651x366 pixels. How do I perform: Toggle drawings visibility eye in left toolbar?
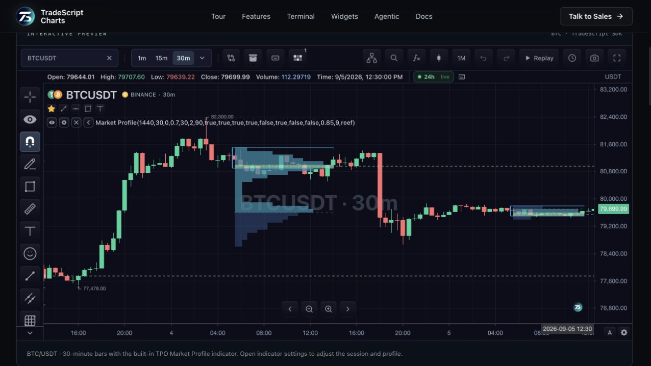[x=30, y=119]
